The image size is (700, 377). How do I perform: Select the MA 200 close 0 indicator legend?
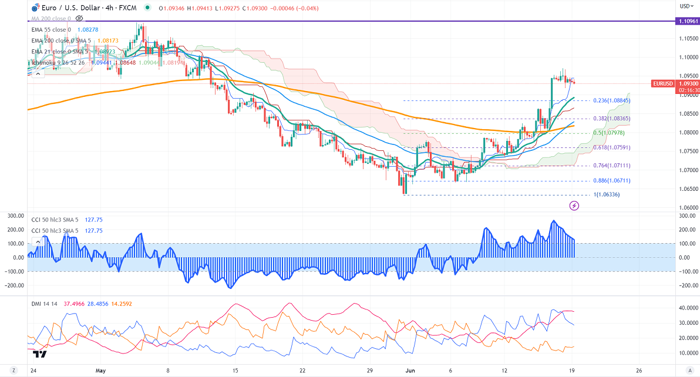tap(51, 19)
